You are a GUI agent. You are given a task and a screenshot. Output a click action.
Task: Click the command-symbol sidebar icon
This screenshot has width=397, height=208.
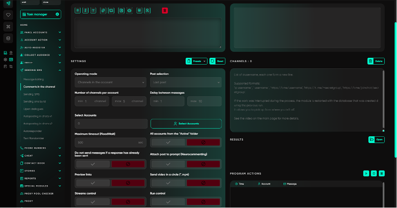[x=8, y=27]
